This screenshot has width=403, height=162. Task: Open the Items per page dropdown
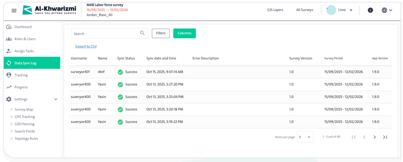pos(305,137)
